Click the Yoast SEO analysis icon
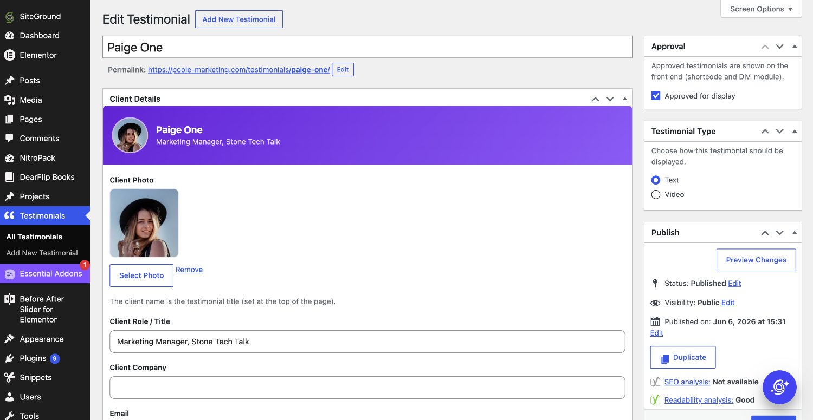 pyautogui.click(x=655, y=382)
